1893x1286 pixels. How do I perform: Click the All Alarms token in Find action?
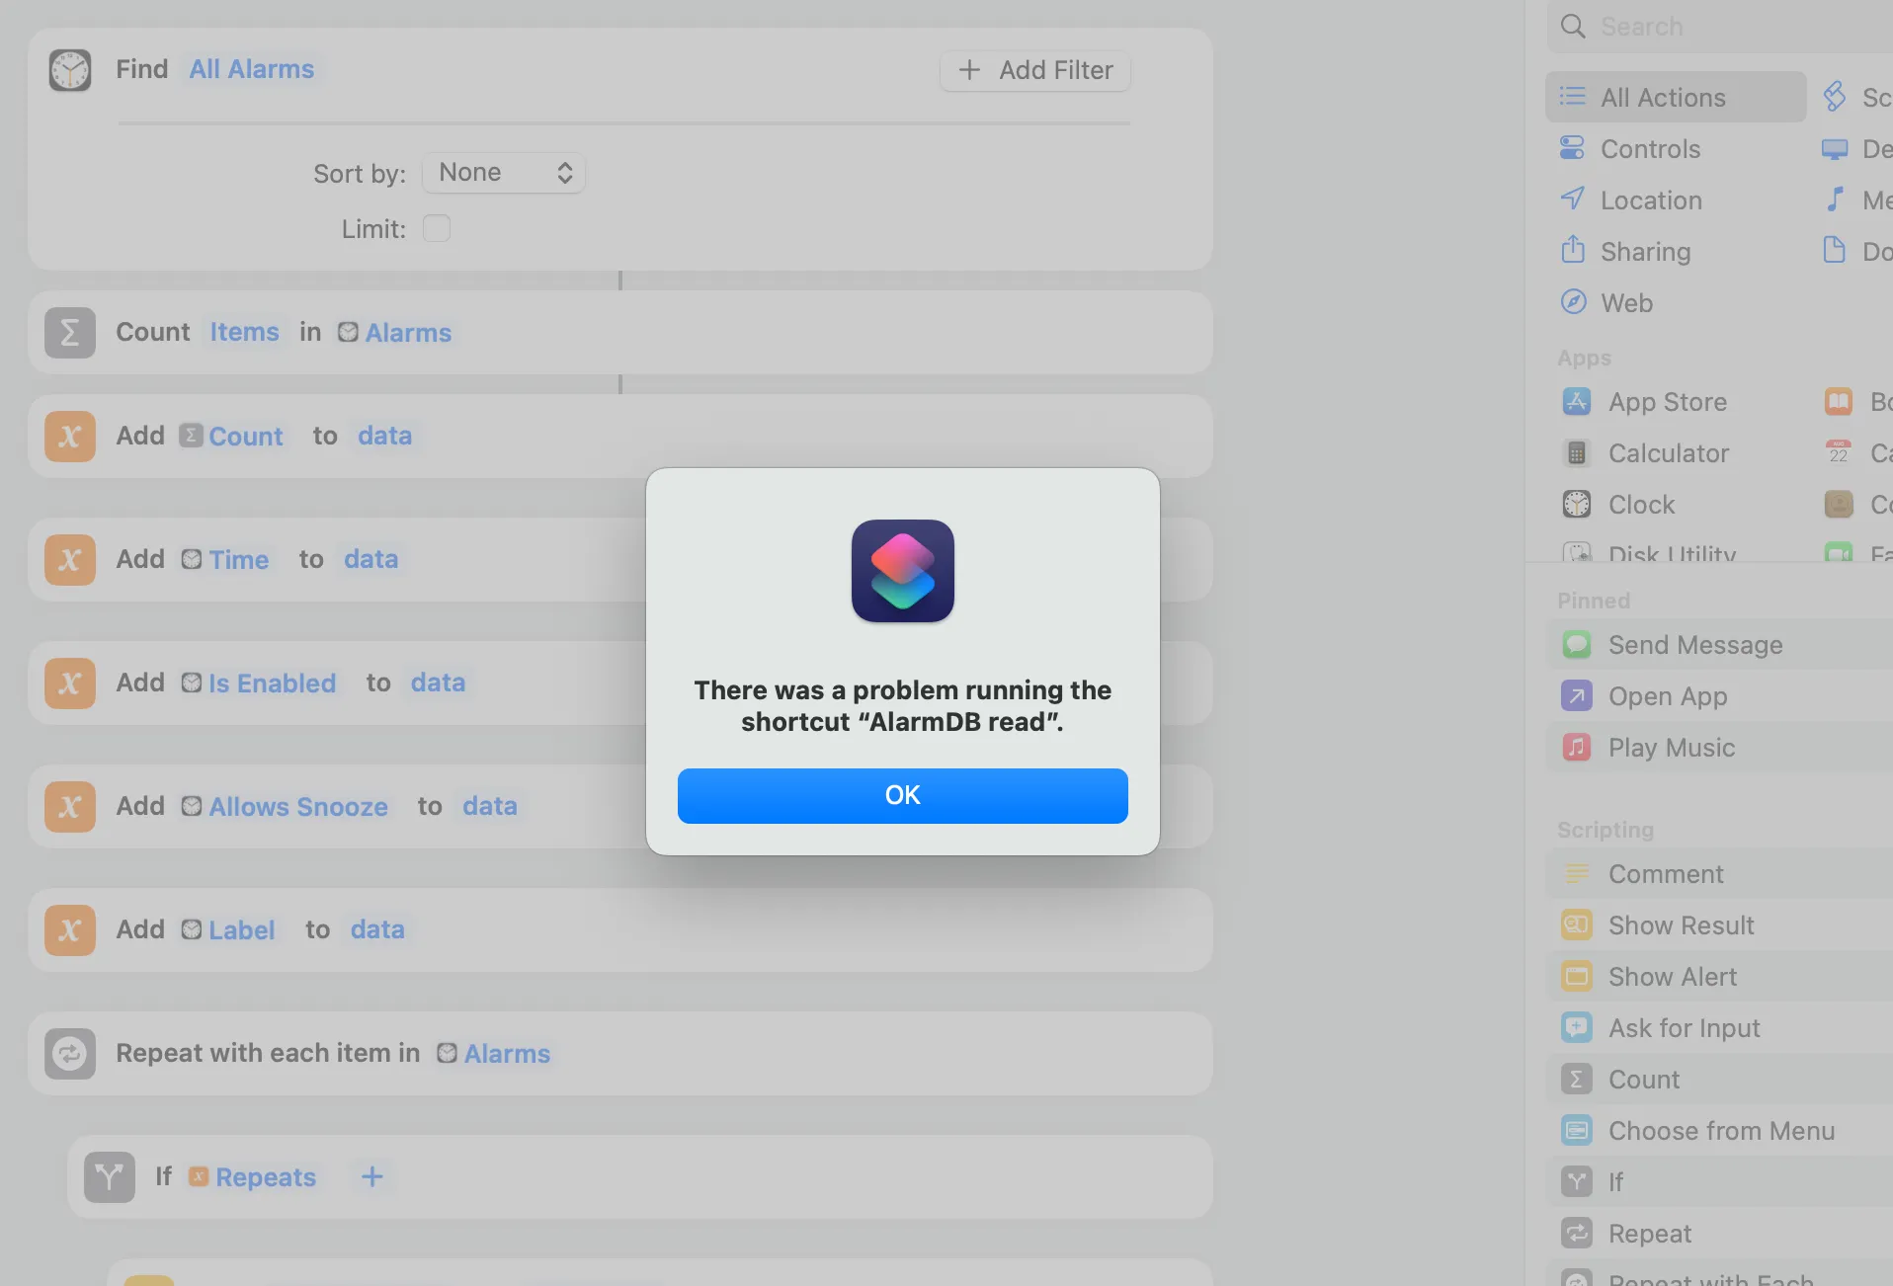point(251,69)
